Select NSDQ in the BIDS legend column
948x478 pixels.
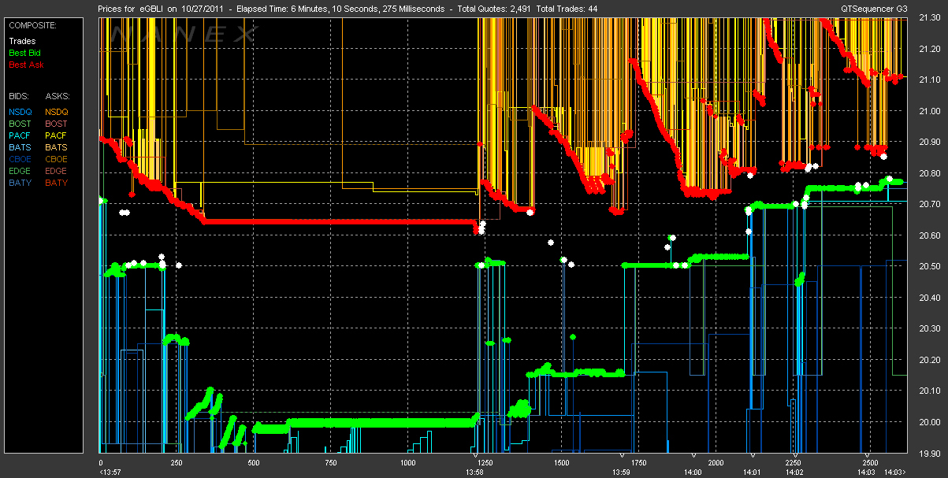20,112
